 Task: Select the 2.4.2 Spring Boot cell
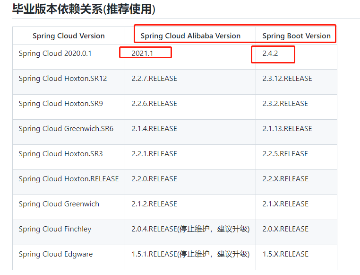(x=296, y=57)
